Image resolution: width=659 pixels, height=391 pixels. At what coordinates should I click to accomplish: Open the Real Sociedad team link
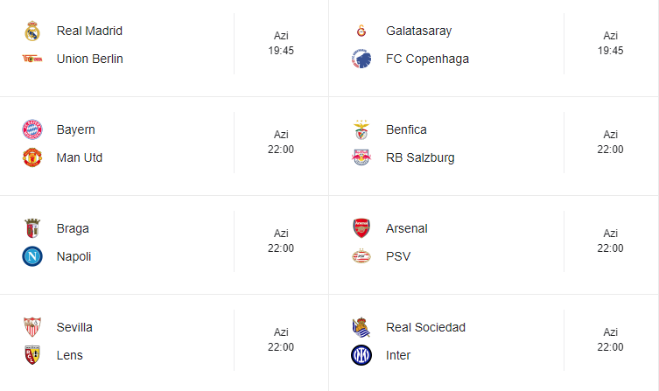[x=425, y=327]
